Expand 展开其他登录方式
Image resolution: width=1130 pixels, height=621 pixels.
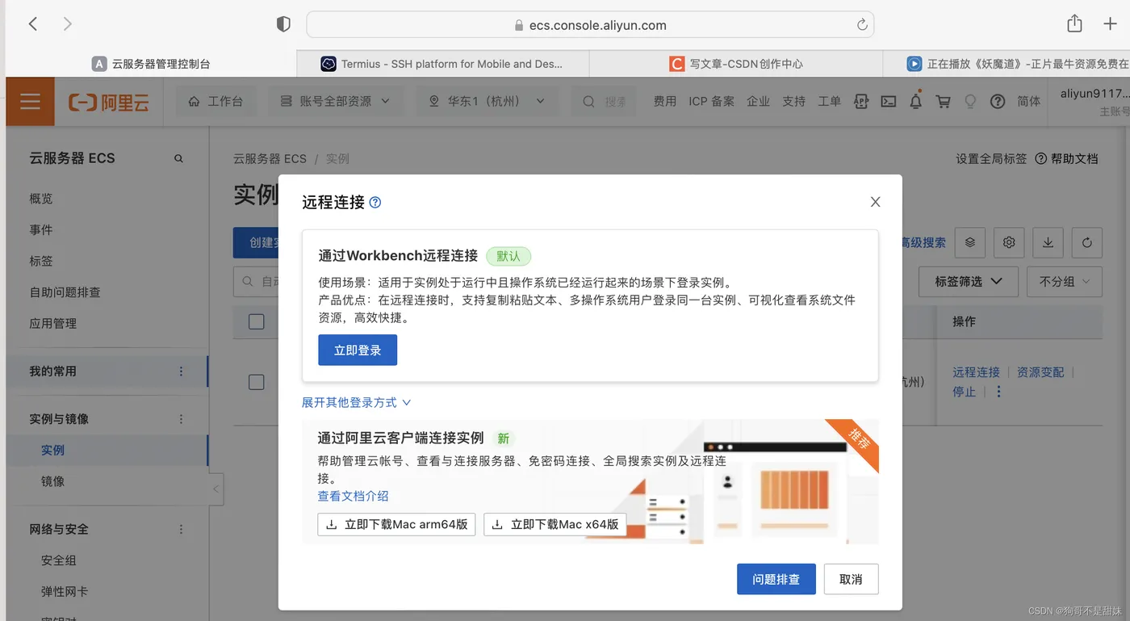pyautogui.click(x=357, y=402)
